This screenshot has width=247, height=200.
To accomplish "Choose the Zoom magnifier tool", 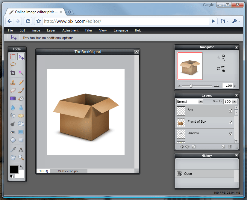I will tap(21, 157).
